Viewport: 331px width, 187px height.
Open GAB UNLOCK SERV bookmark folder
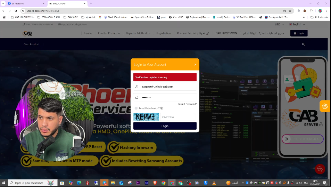[x=23, y=17]
